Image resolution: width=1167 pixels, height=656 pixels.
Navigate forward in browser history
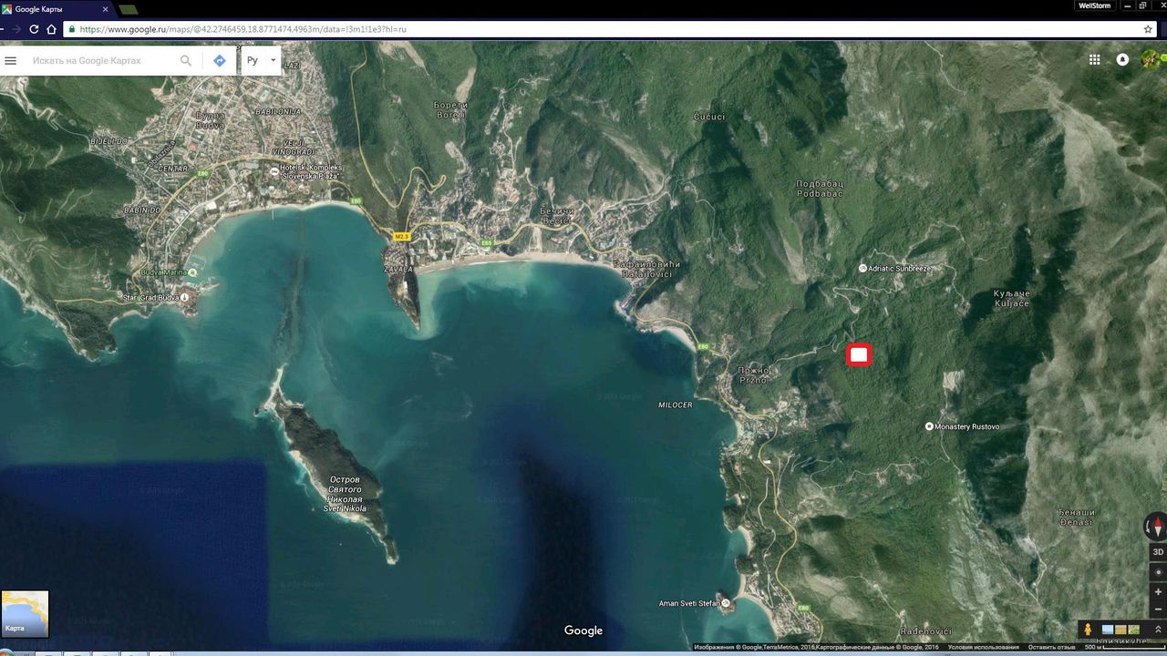(16, 29)
